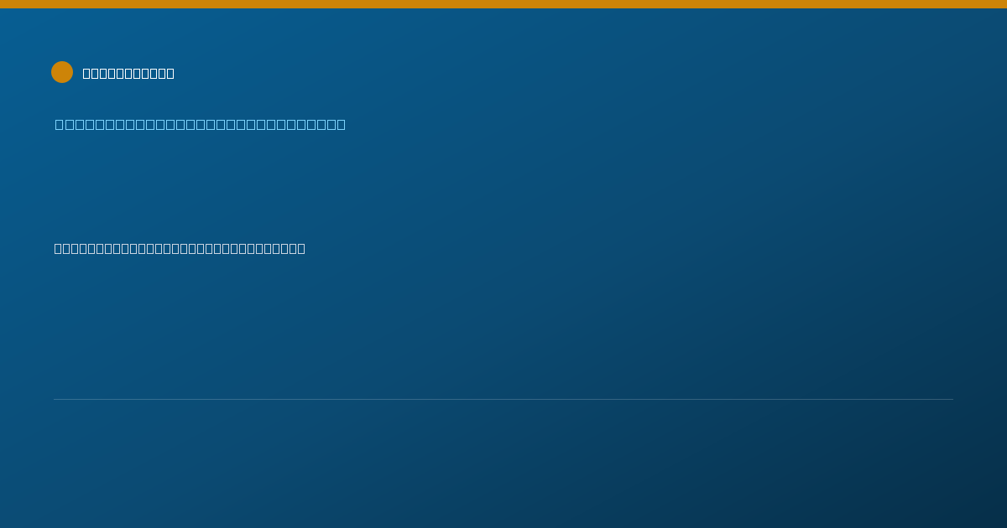Click the first character box of the light blue headline
This screenshot has height=528, width=1007.
[x=60, y=125]
